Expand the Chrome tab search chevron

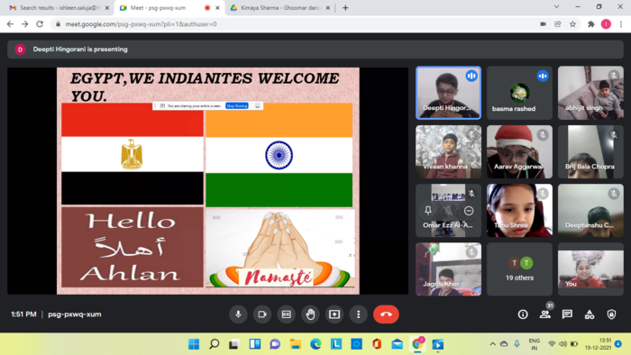(x=556, y=7)
